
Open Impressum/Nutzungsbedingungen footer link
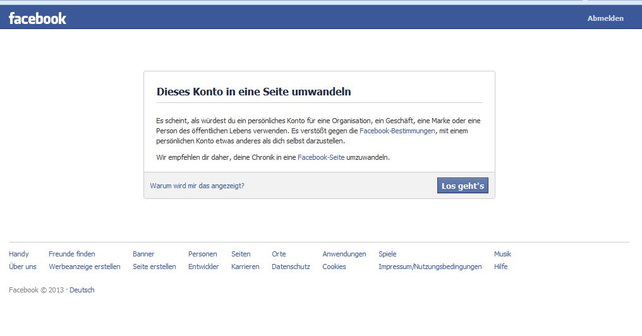tap(430, 267)
